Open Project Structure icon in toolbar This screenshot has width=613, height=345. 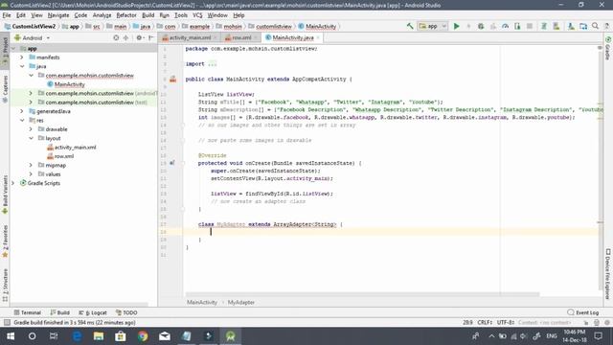[583, 26]
